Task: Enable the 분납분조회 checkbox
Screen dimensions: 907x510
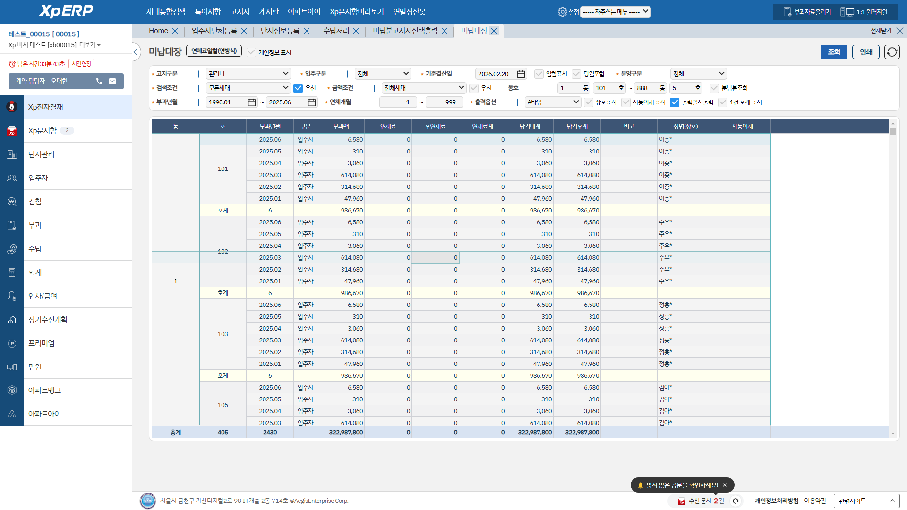Action: click(714, 88)
